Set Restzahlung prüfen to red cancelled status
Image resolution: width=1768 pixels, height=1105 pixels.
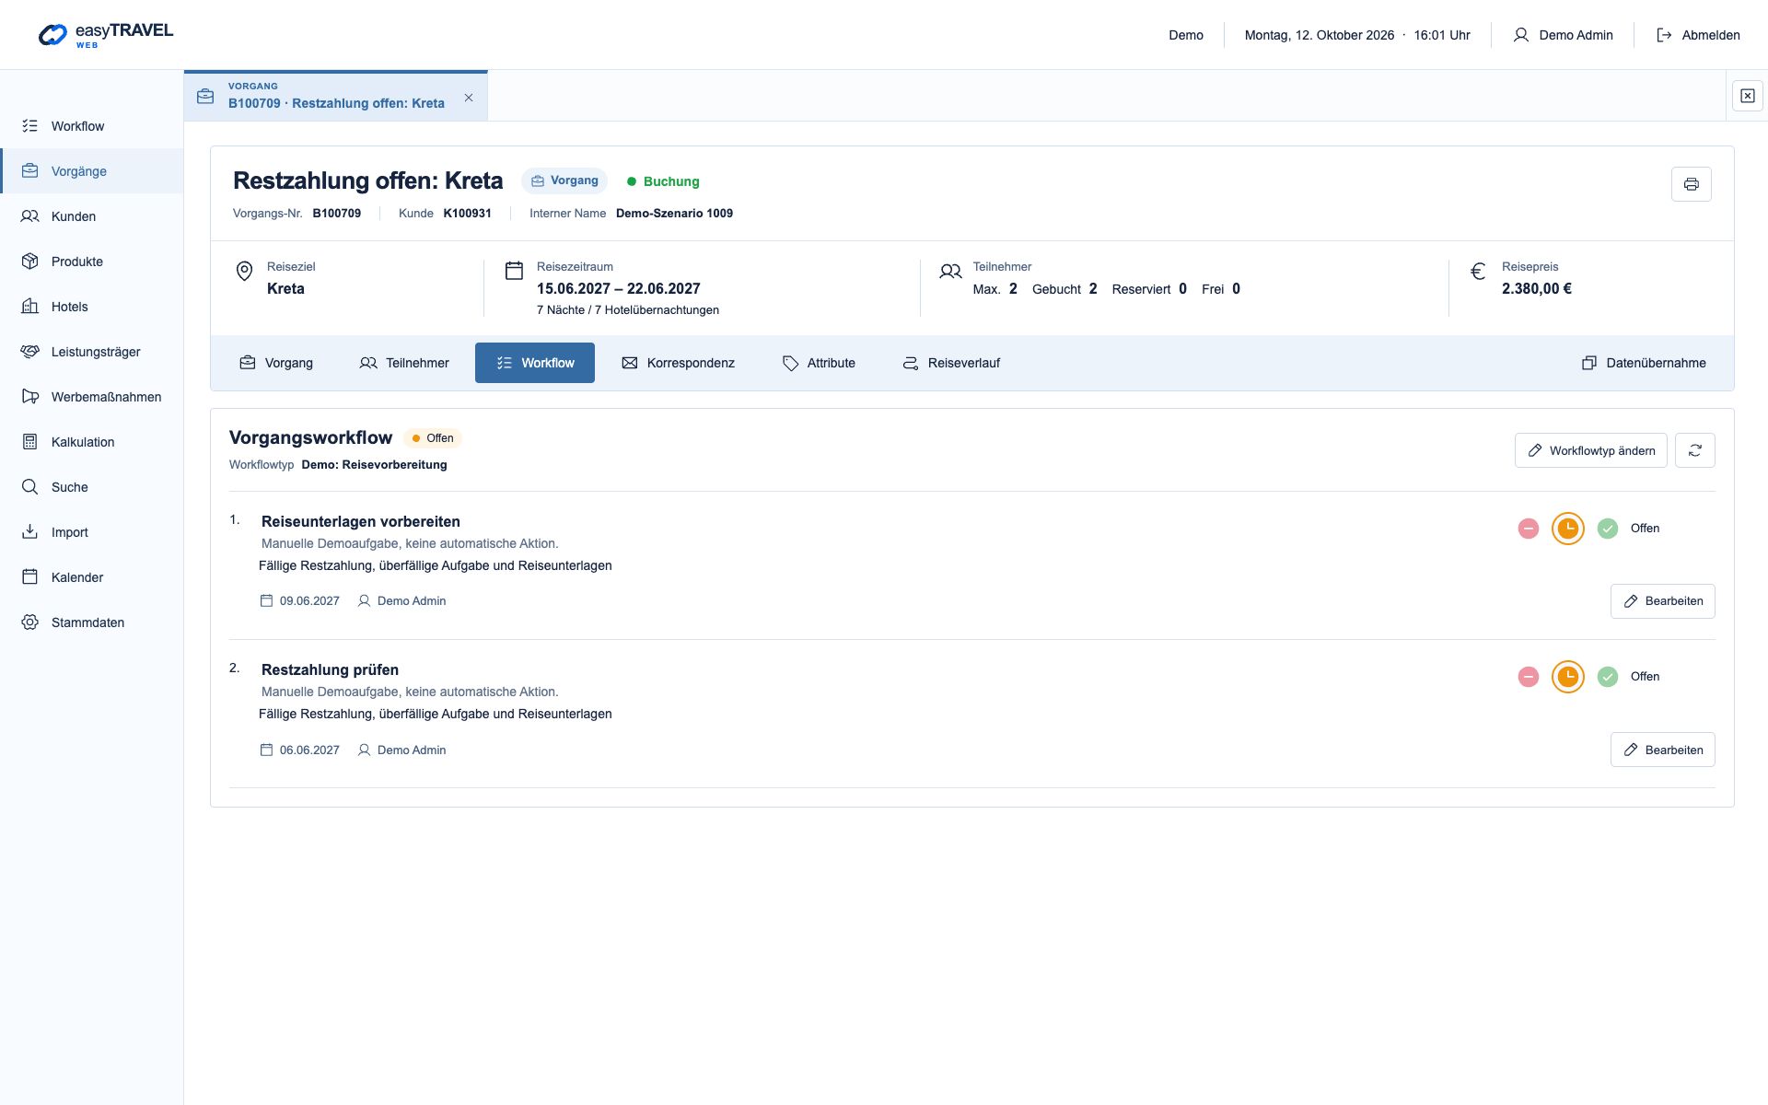(1528, 677)
